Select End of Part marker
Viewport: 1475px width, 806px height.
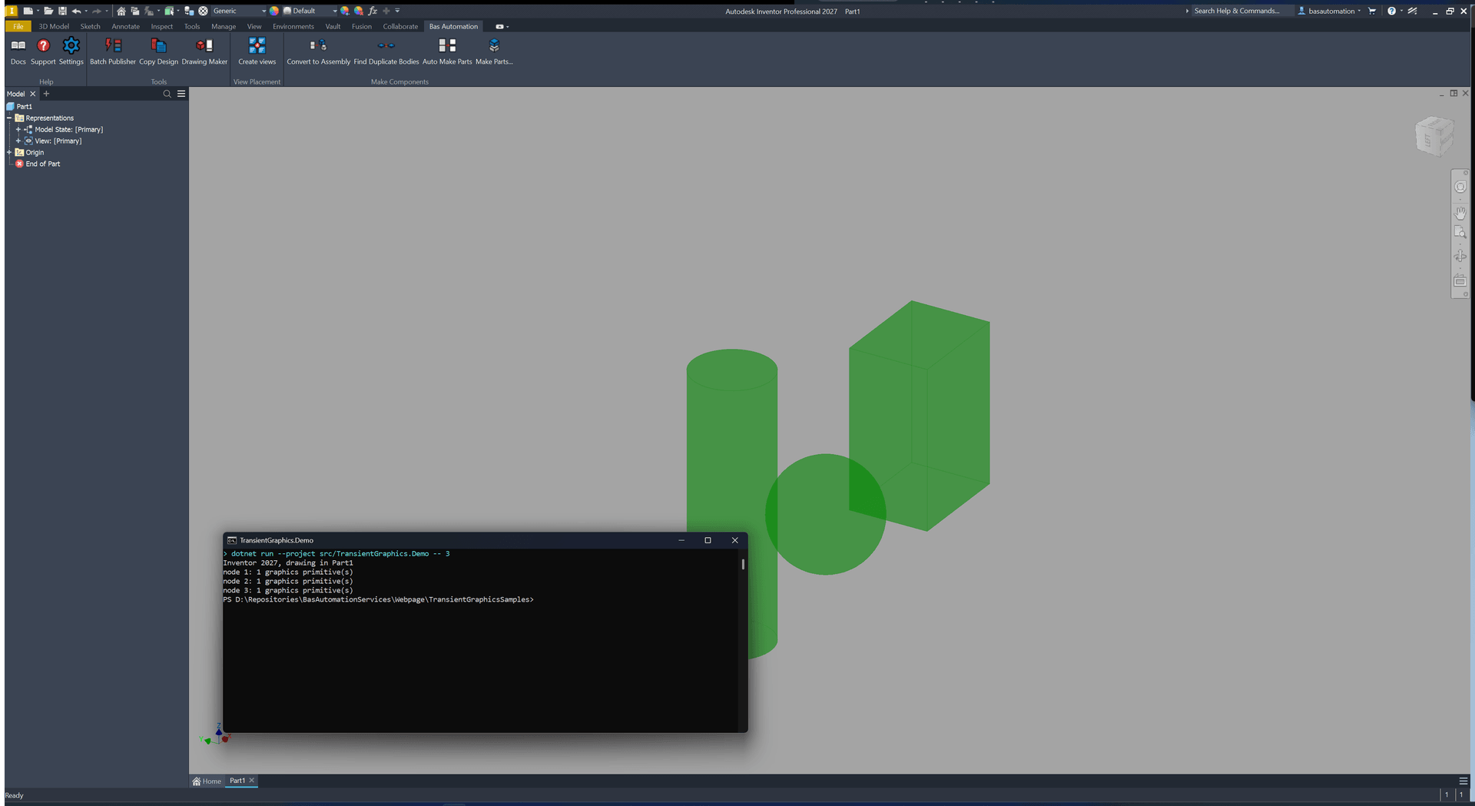click(38, 164)
